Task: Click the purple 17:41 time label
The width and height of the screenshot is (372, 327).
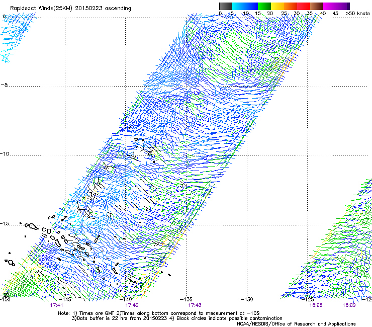Action: tap(56, 305)
